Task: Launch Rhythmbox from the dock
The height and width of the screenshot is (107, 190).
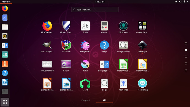Action: point(5,36)
